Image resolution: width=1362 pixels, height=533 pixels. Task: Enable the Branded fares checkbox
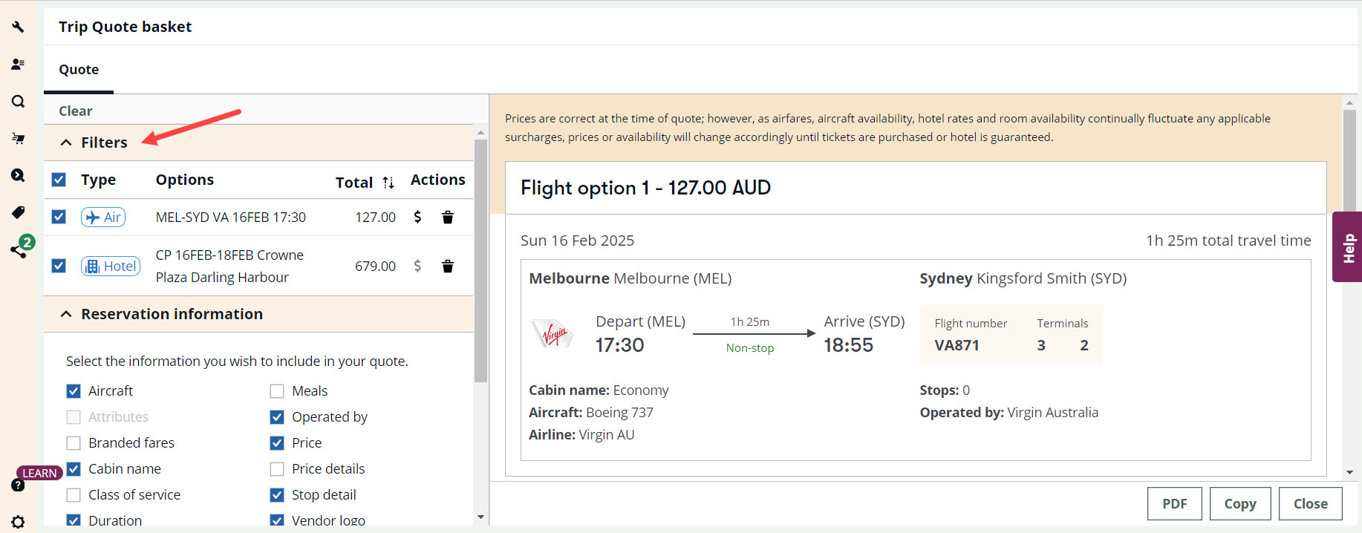(74, 443)
